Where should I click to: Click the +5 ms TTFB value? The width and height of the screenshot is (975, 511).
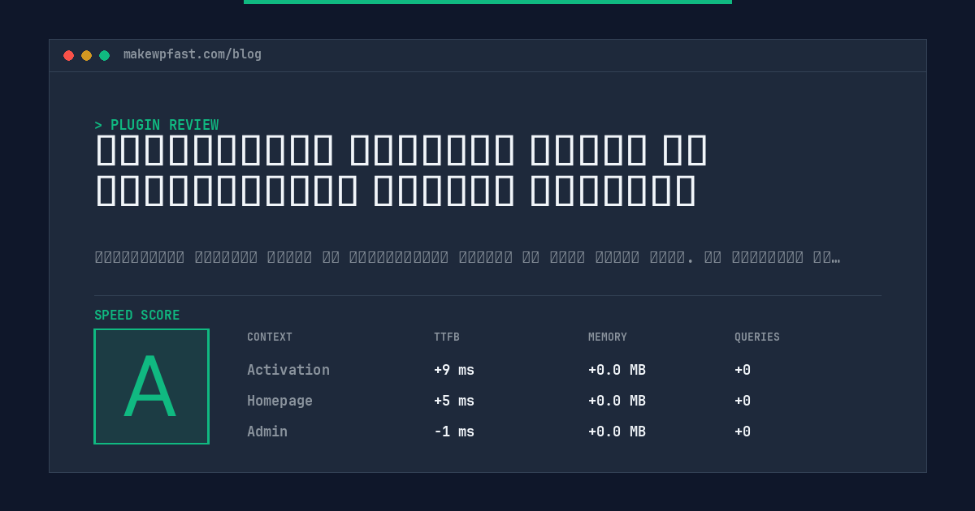click(x=454, y=401)
